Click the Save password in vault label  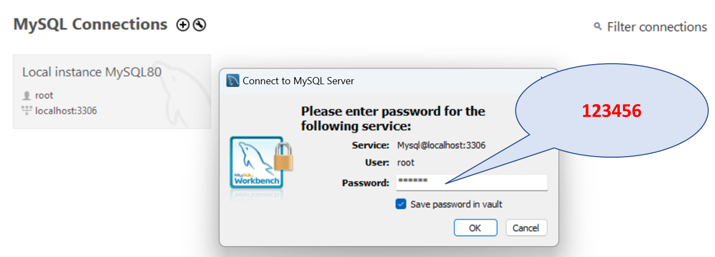(456, 204)
